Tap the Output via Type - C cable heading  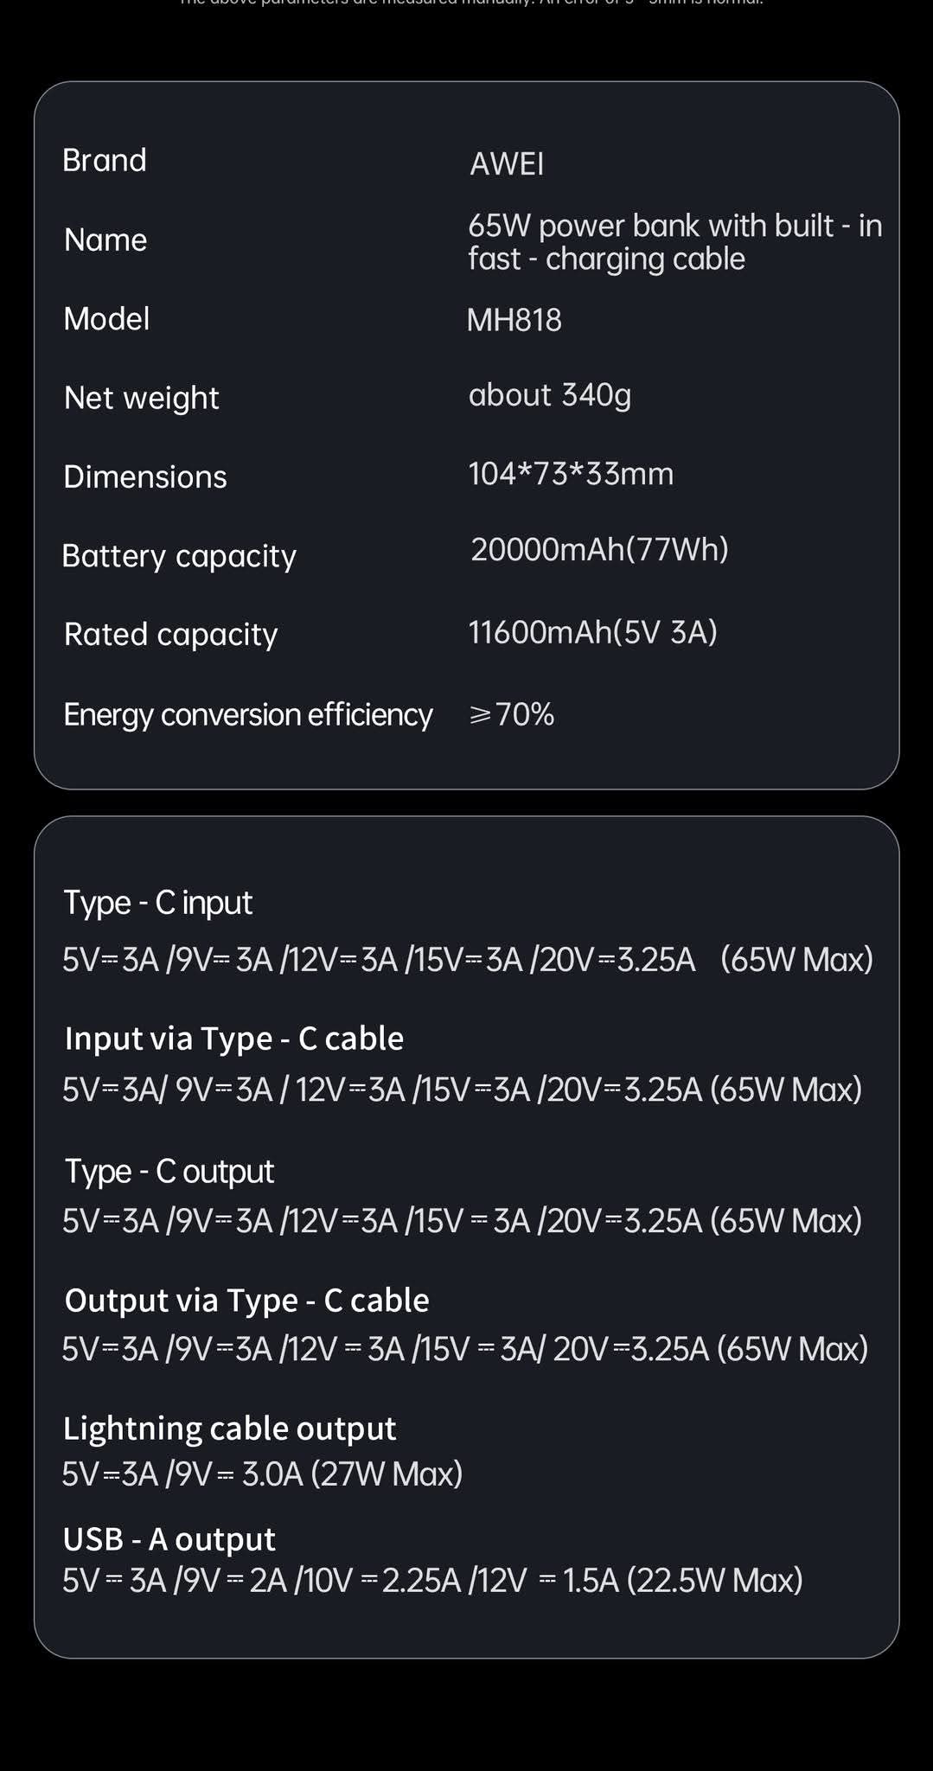point(246,1300)
